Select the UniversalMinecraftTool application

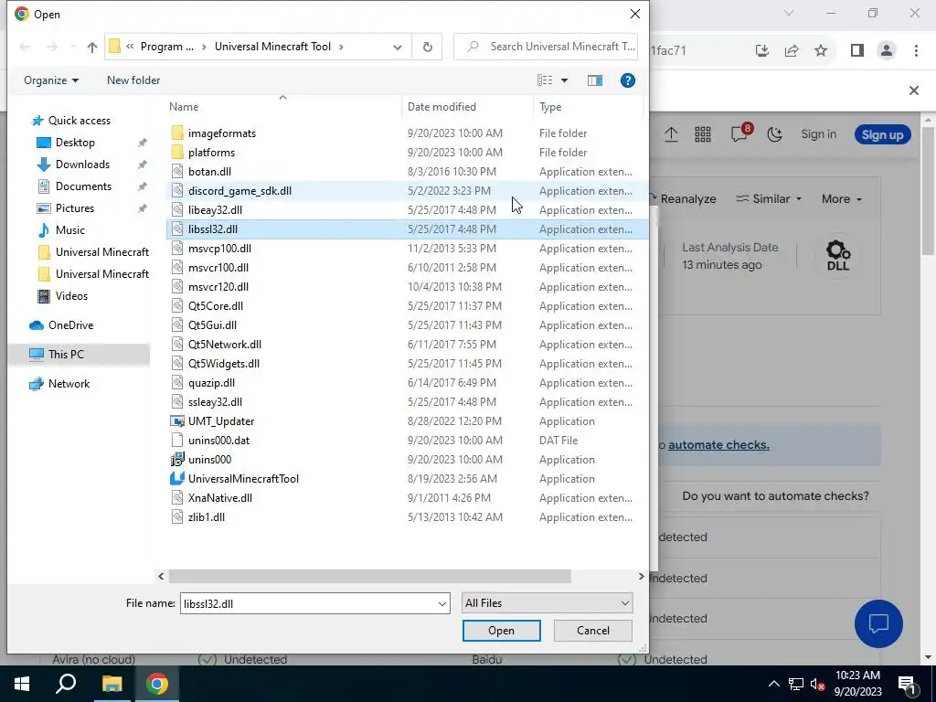[x=243, y=479]
